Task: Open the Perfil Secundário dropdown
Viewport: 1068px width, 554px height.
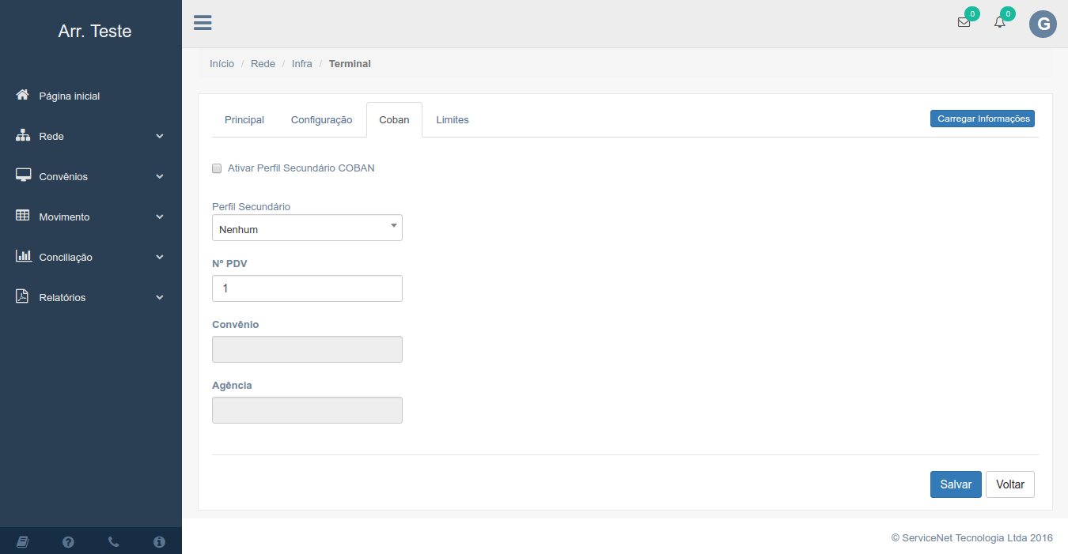Action: click(x=307, y=228)
